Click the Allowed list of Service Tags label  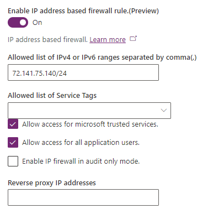(52, 96)
